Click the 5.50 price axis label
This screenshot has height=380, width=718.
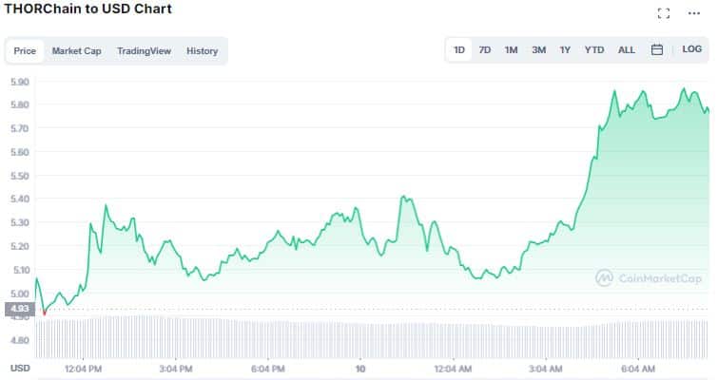coord(20,176)
